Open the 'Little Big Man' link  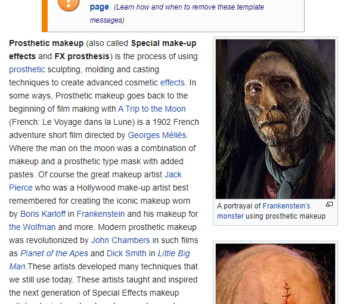pyautogui.click(x=173, y=253)
